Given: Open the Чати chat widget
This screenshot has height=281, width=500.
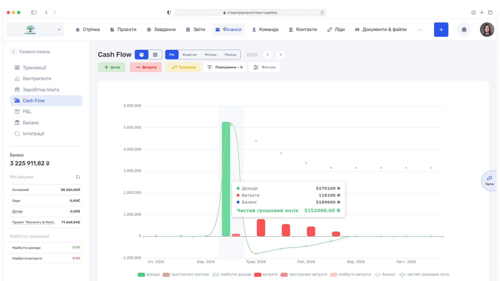Looking at the screenshot, I should 489,181.
